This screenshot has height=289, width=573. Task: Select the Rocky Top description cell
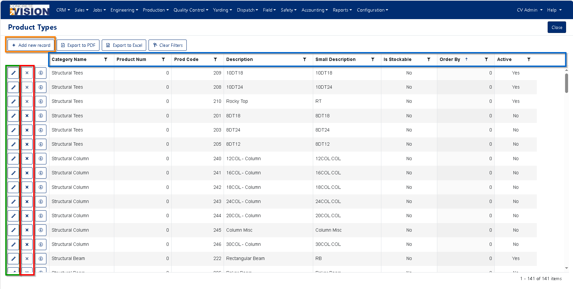pos(268,101)
